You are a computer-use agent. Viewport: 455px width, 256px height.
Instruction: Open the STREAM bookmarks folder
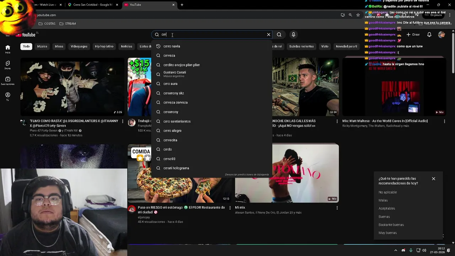(x=68, y=23)
